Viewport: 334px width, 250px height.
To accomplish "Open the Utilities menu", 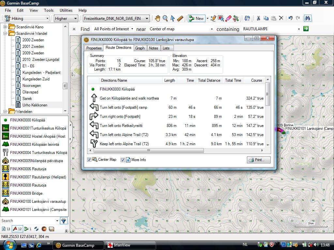I will 66,10.
